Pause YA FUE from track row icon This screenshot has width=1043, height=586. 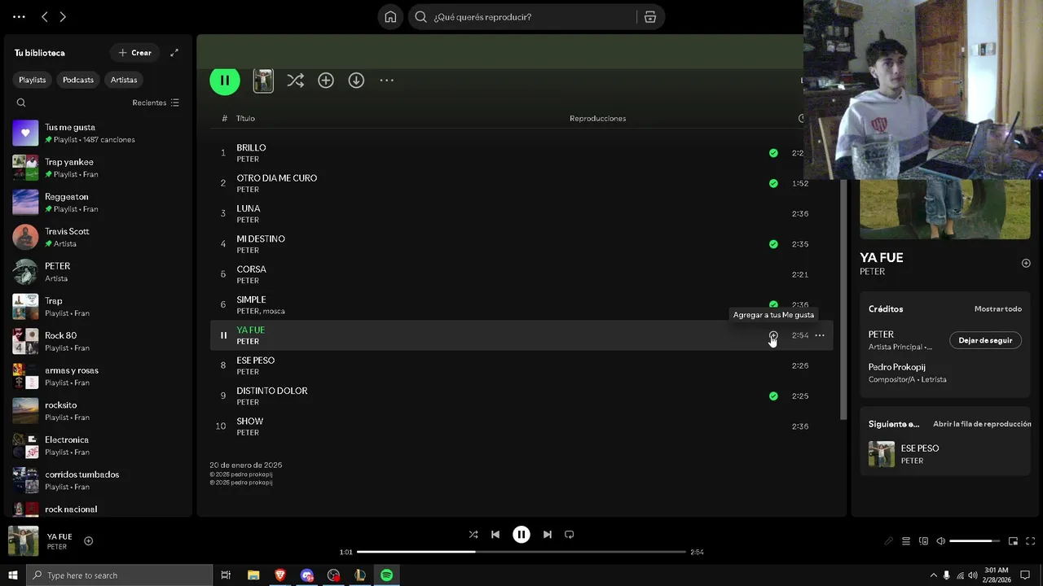pos(223,335)
